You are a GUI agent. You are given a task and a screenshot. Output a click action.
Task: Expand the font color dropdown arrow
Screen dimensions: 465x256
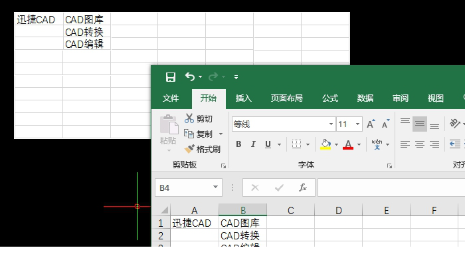click(x=359, y=145)
